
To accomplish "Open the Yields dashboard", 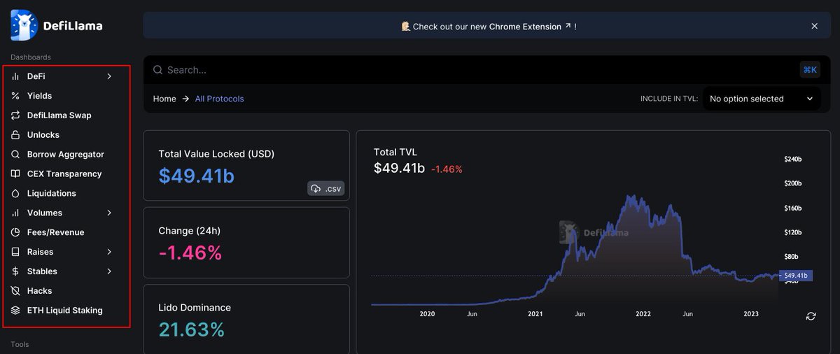I will click(39, 96).
